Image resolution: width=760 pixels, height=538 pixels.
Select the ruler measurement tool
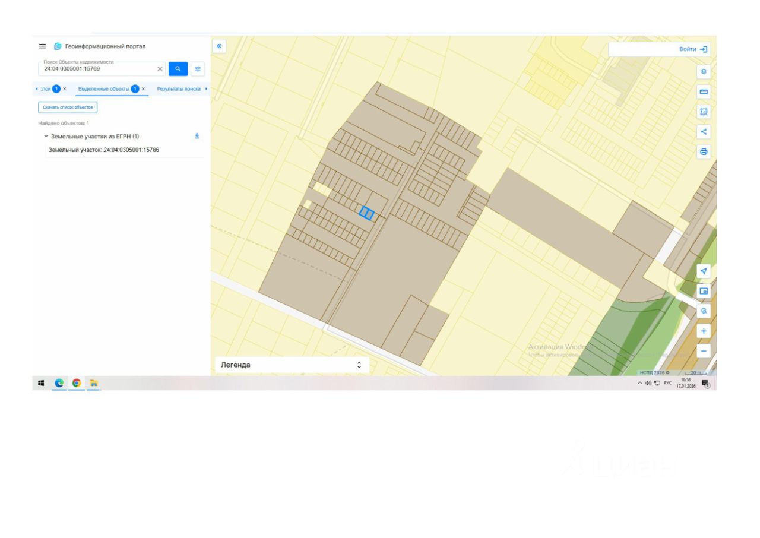[x=704, y=91]
